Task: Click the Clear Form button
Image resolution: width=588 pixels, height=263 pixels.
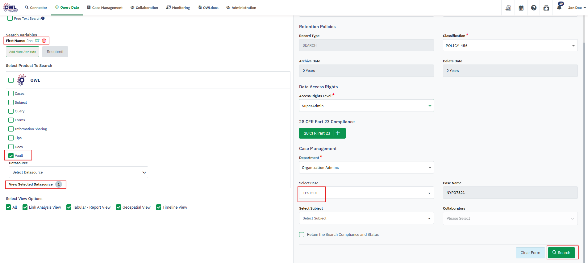Action: (x=530, y=253)
